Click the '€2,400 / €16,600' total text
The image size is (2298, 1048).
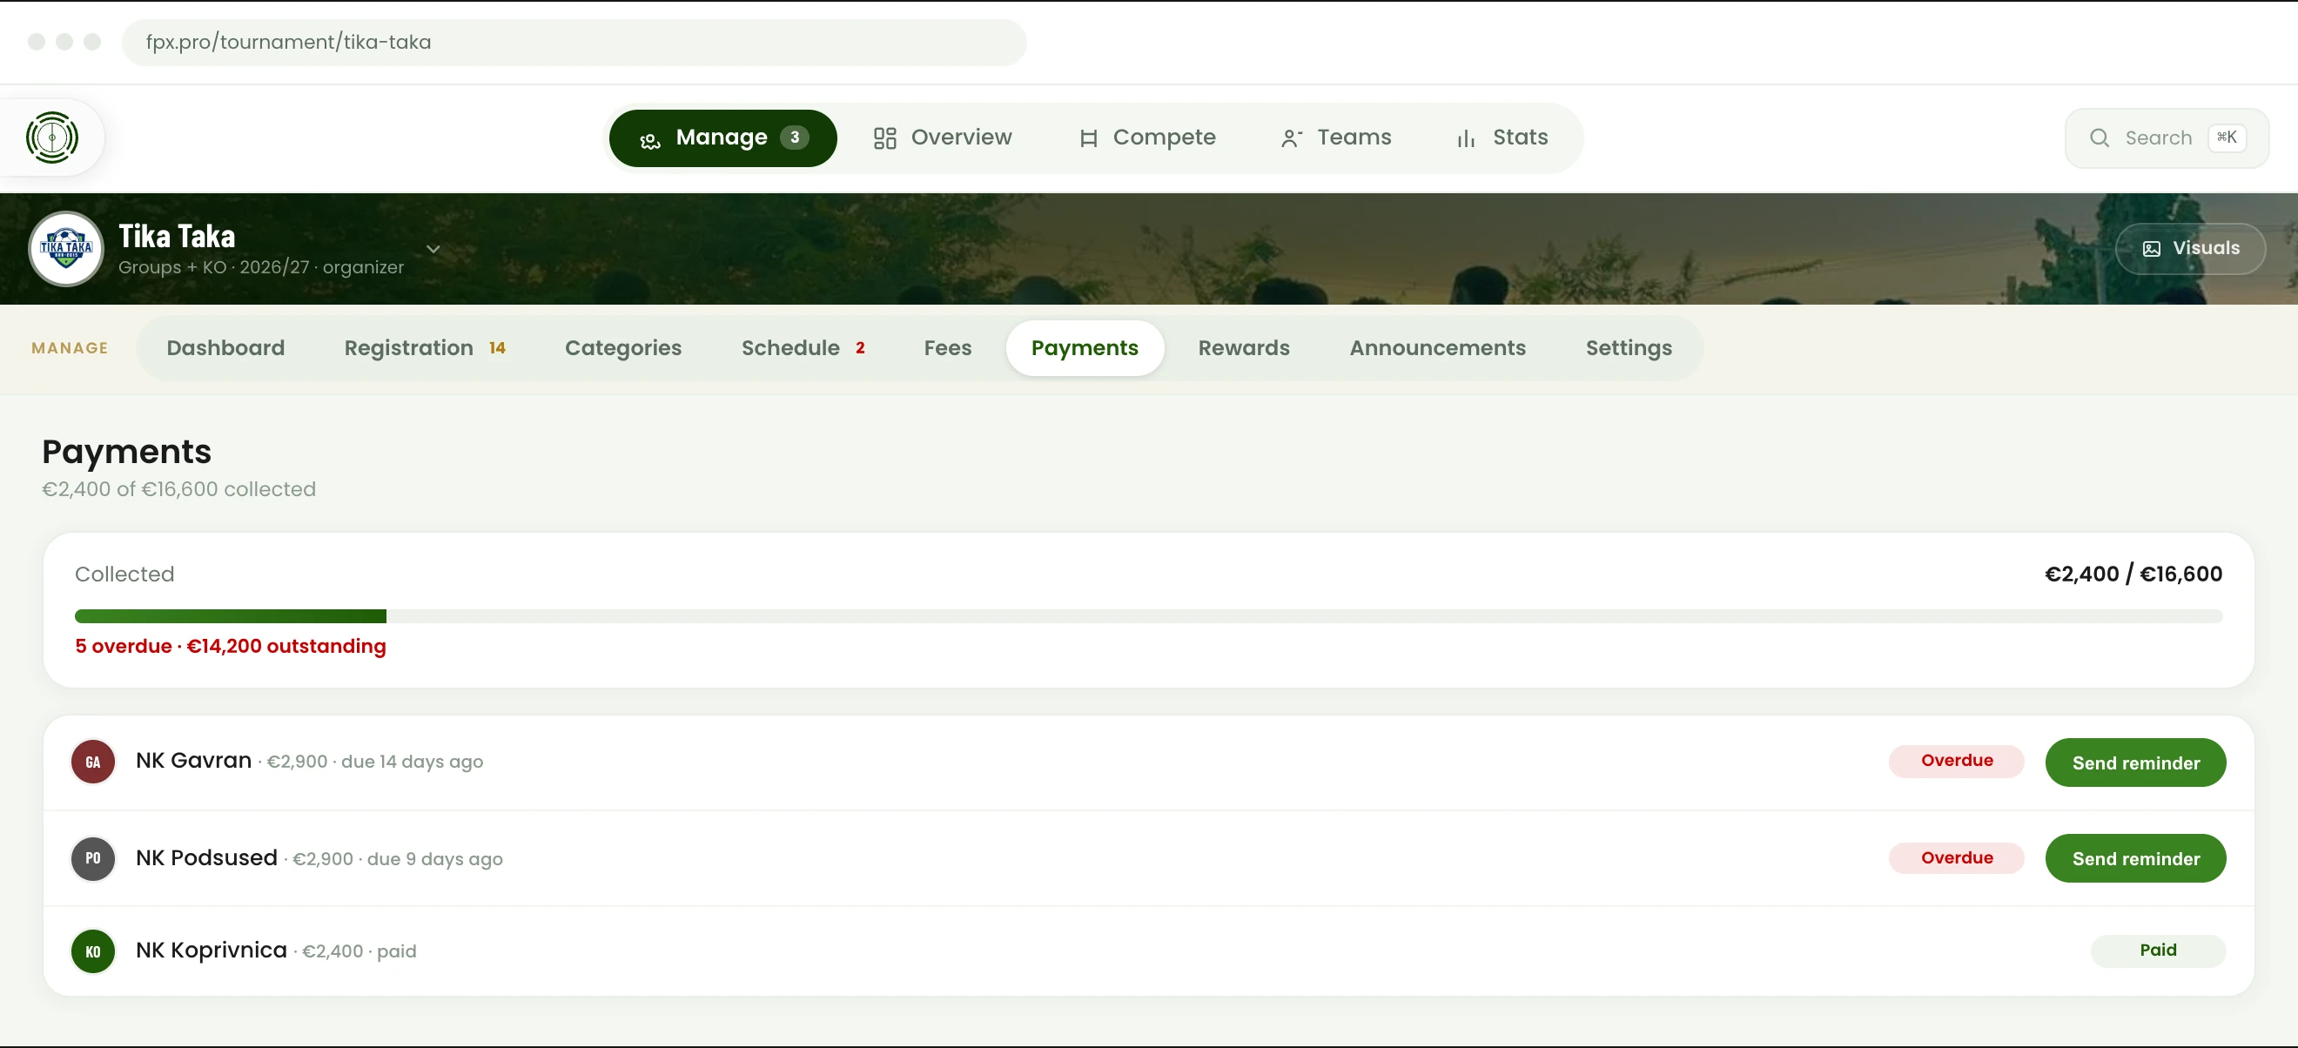(2132, 574)
